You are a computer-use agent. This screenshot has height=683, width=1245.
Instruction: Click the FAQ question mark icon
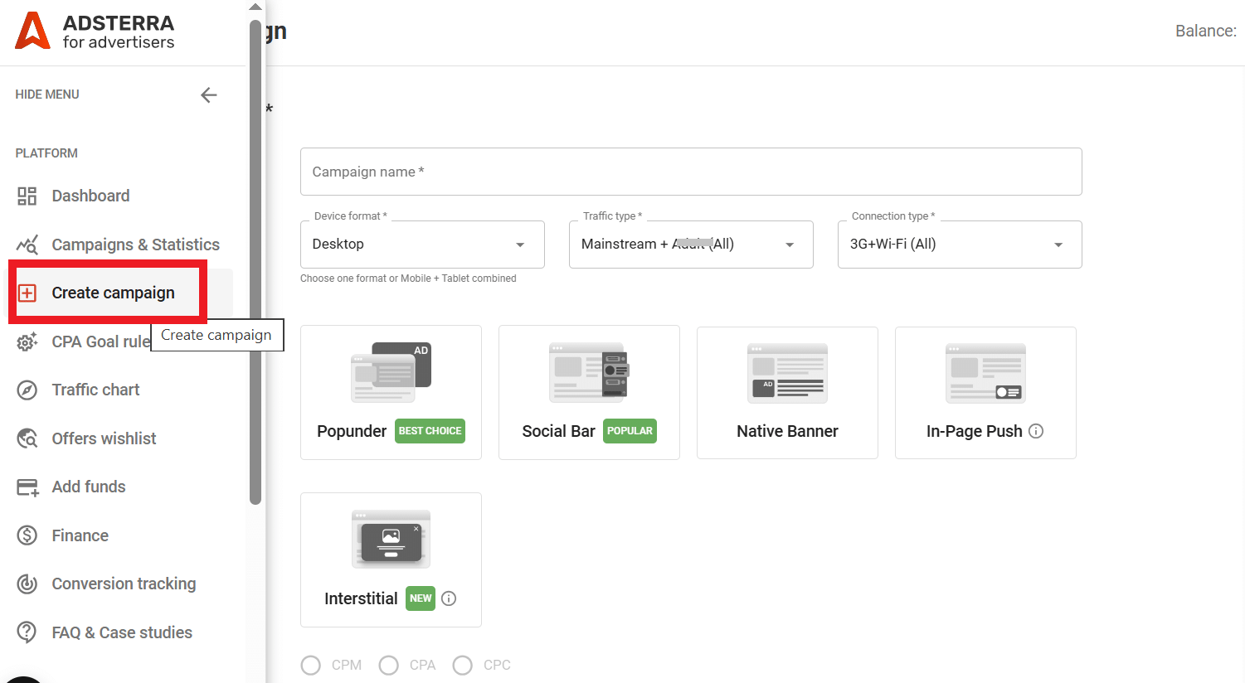click(27, 632)
